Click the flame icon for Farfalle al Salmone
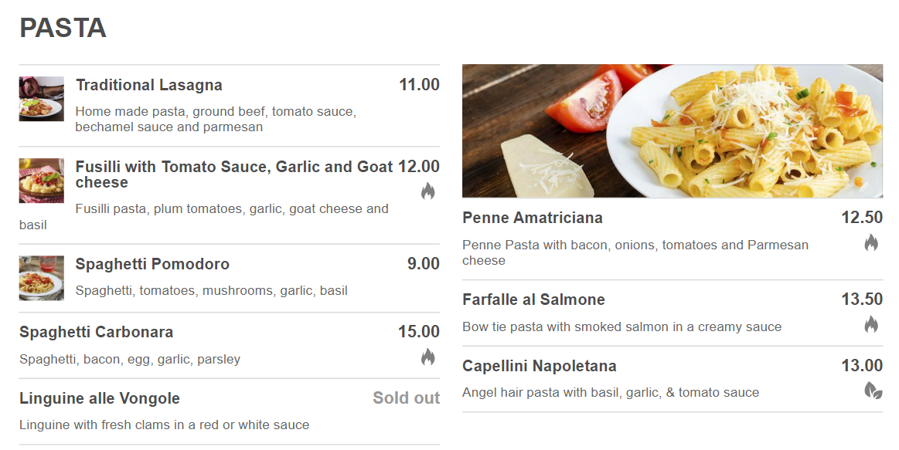Viewport: 899px width, 450px height. point(871,324)
